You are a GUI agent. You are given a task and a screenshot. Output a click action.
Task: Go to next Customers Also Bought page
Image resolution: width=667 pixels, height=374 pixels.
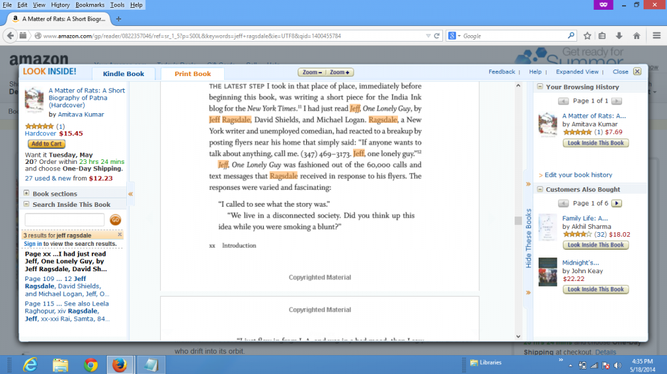coord(616,204)
